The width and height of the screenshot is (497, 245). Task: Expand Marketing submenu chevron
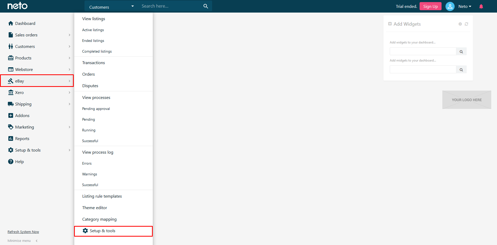[69, 127]
